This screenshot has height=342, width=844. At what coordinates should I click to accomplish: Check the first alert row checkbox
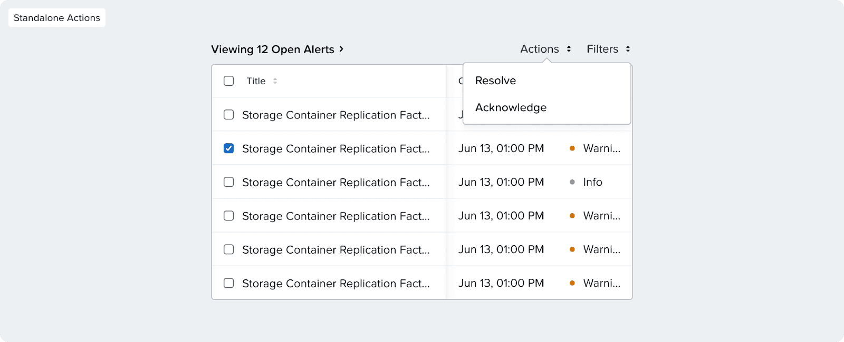point(229,115)
